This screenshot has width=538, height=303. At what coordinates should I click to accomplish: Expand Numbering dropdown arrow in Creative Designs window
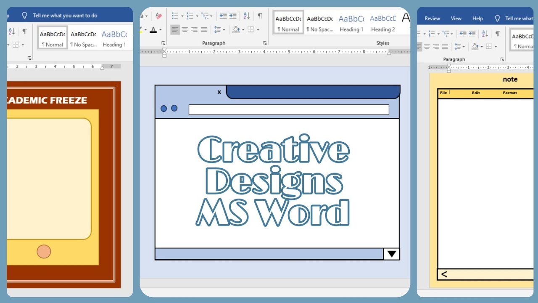click(x=197, y=16)
